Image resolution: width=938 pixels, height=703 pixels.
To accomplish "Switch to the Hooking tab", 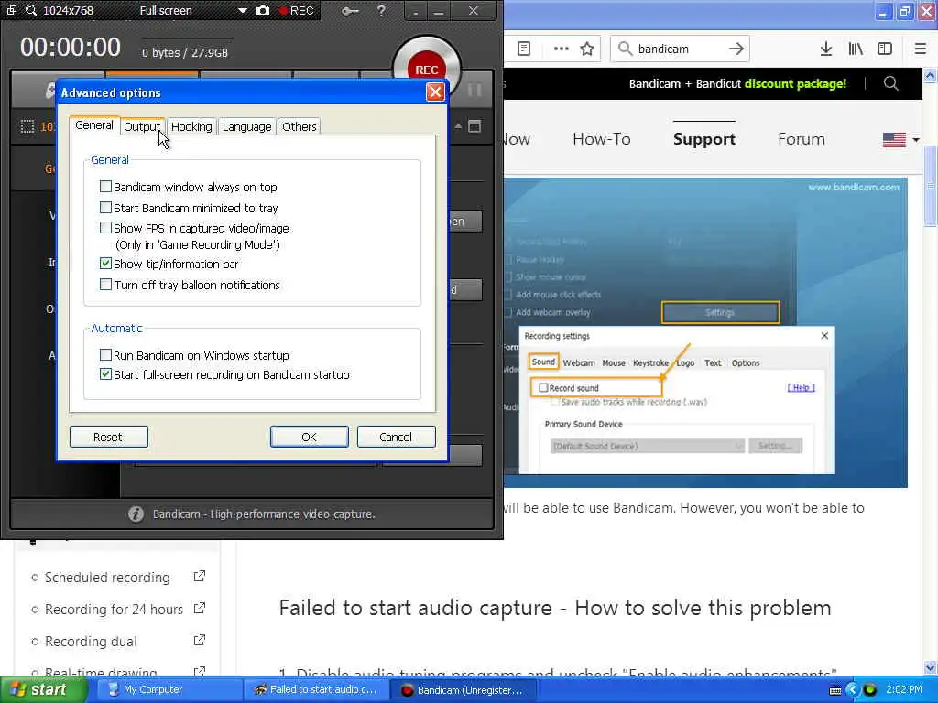I will tap(191, 126).
